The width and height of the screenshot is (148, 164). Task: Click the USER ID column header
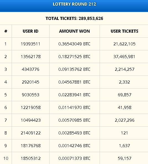coord(30,31)
